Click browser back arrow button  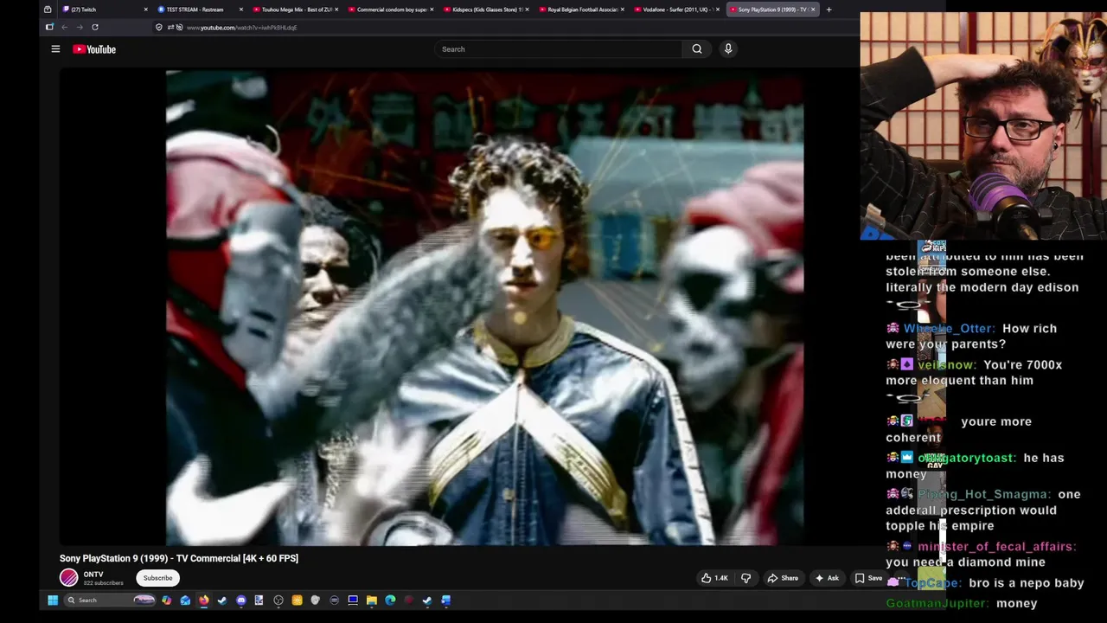[x=64, y=28]
